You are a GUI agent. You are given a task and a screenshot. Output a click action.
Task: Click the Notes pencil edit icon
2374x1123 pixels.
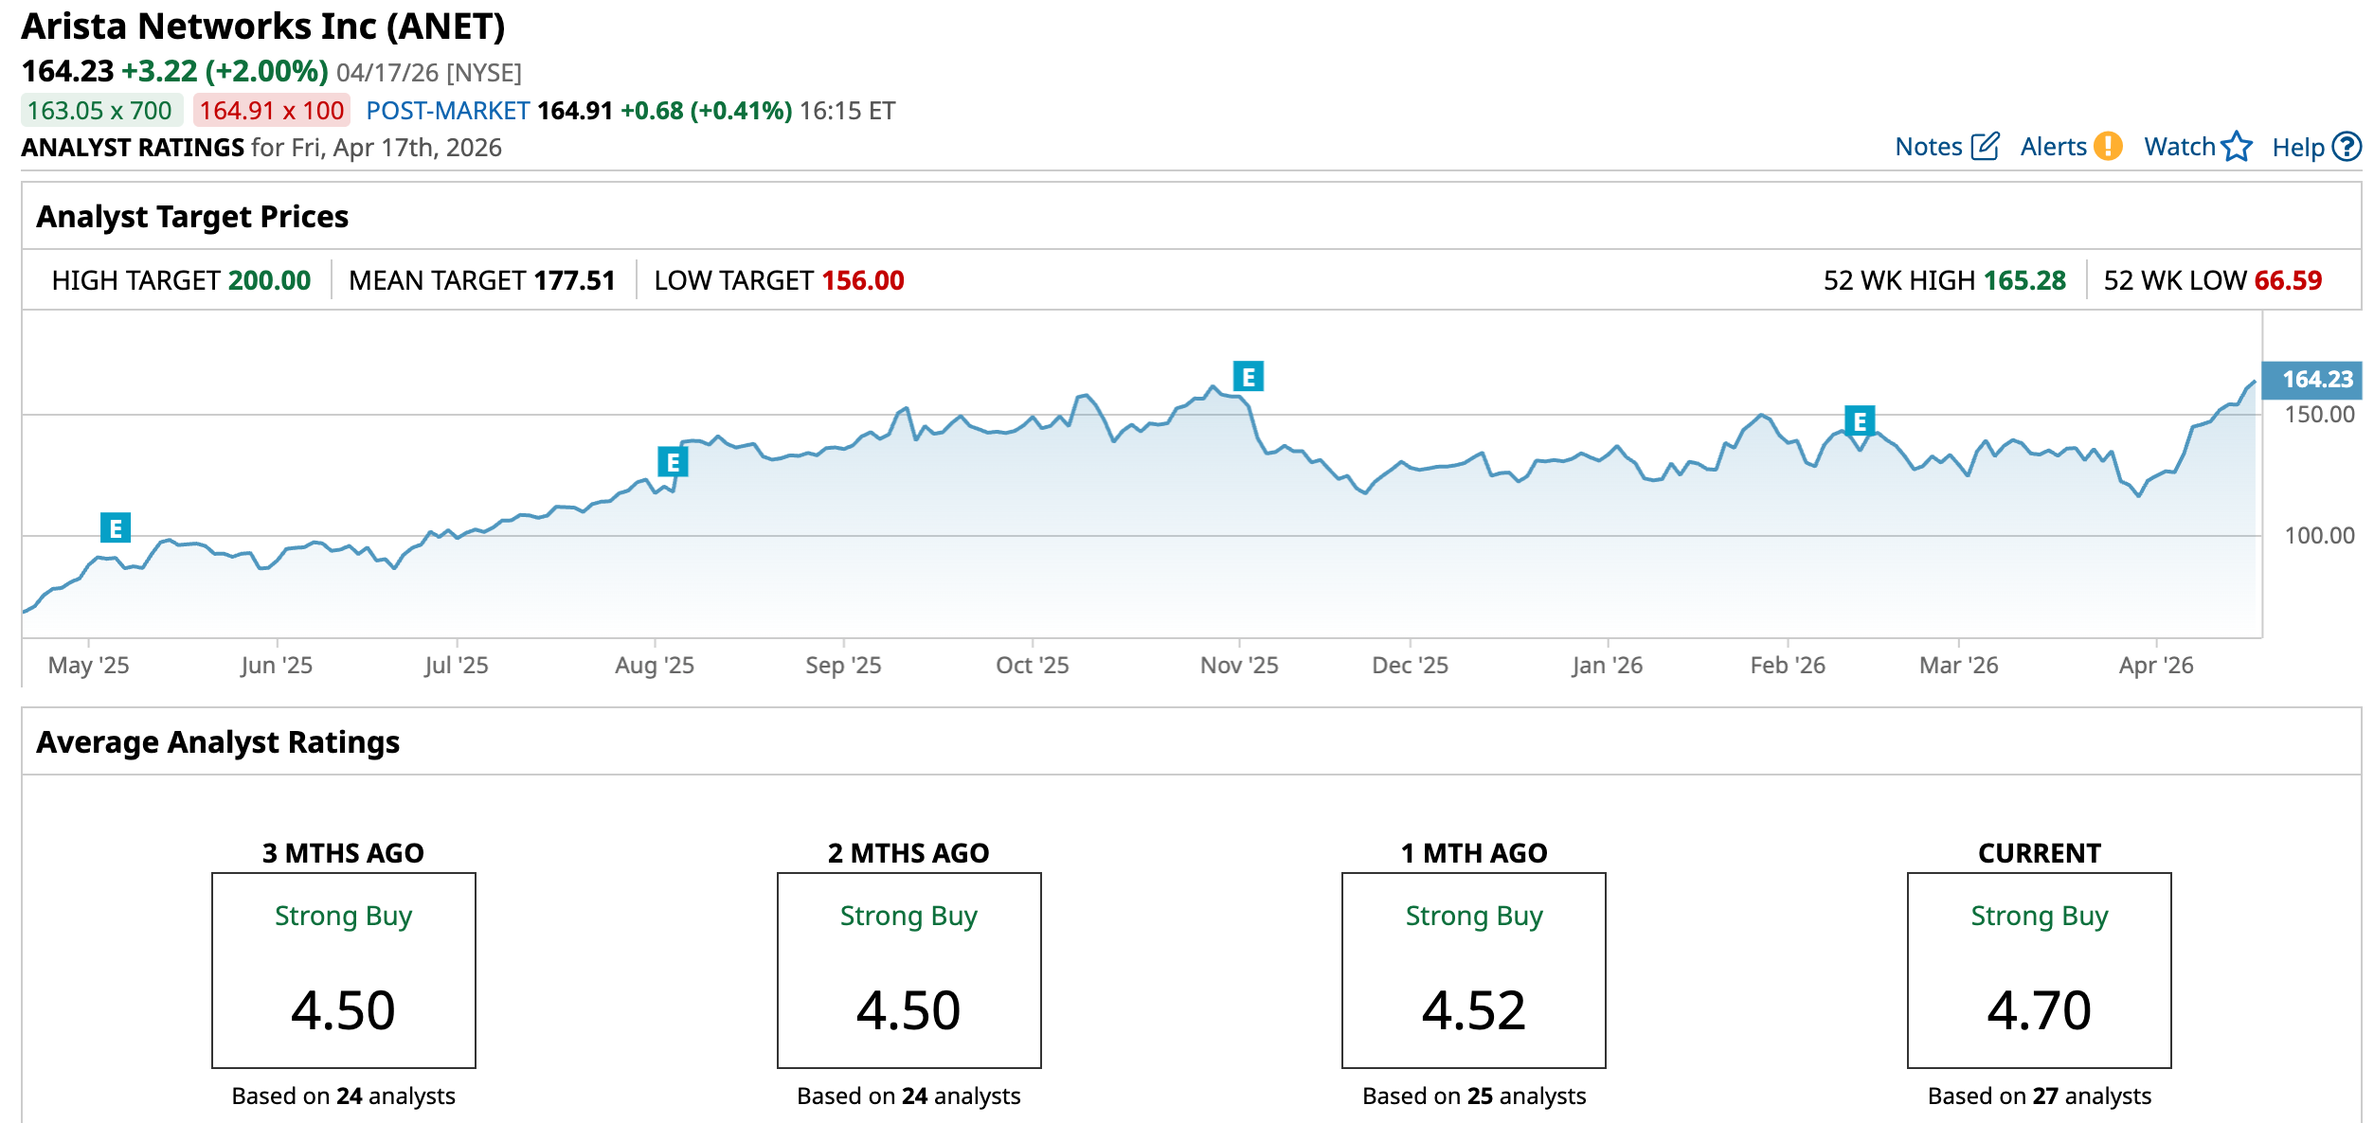point(1985,147)
